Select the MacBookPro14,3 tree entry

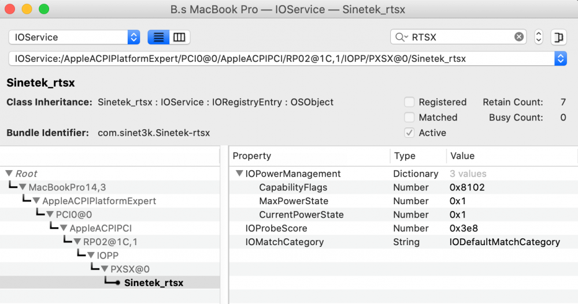coord(67,187)
